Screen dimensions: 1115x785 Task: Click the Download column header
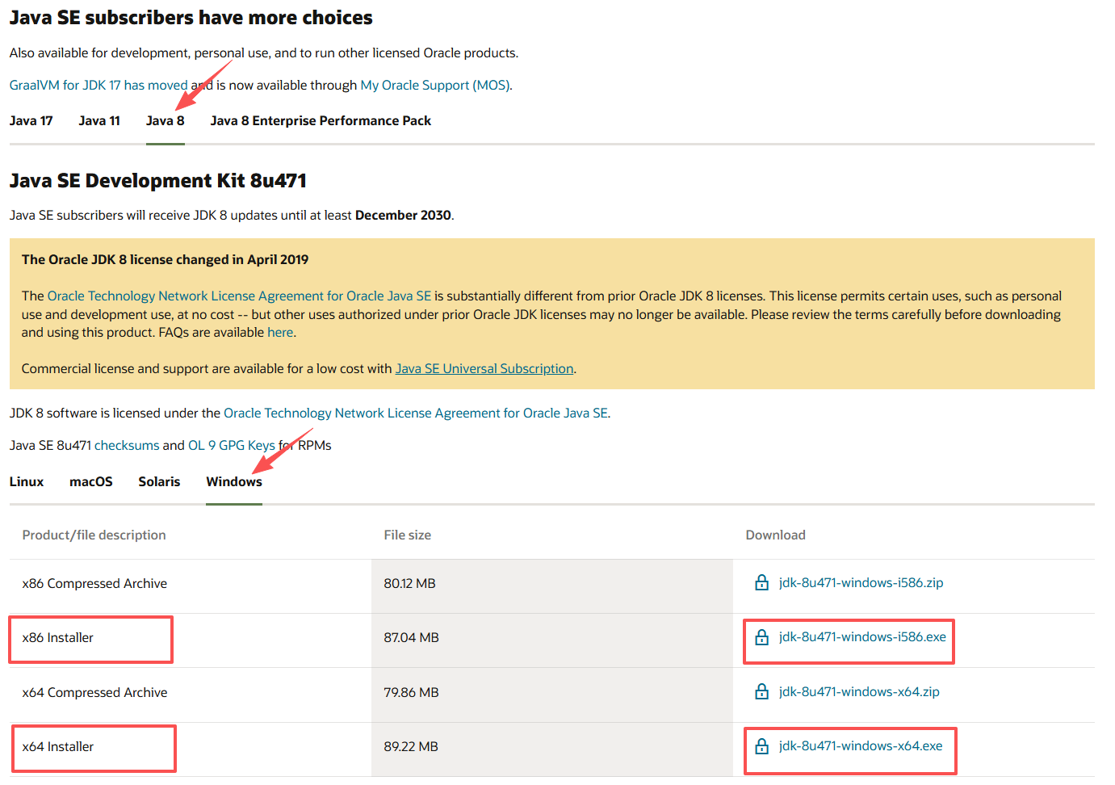[775, 535]
